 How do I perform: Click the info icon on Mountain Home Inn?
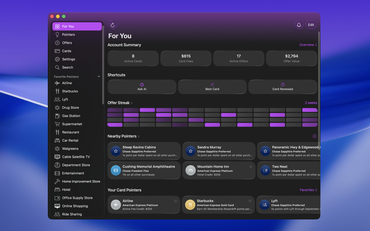coord(251,167)
